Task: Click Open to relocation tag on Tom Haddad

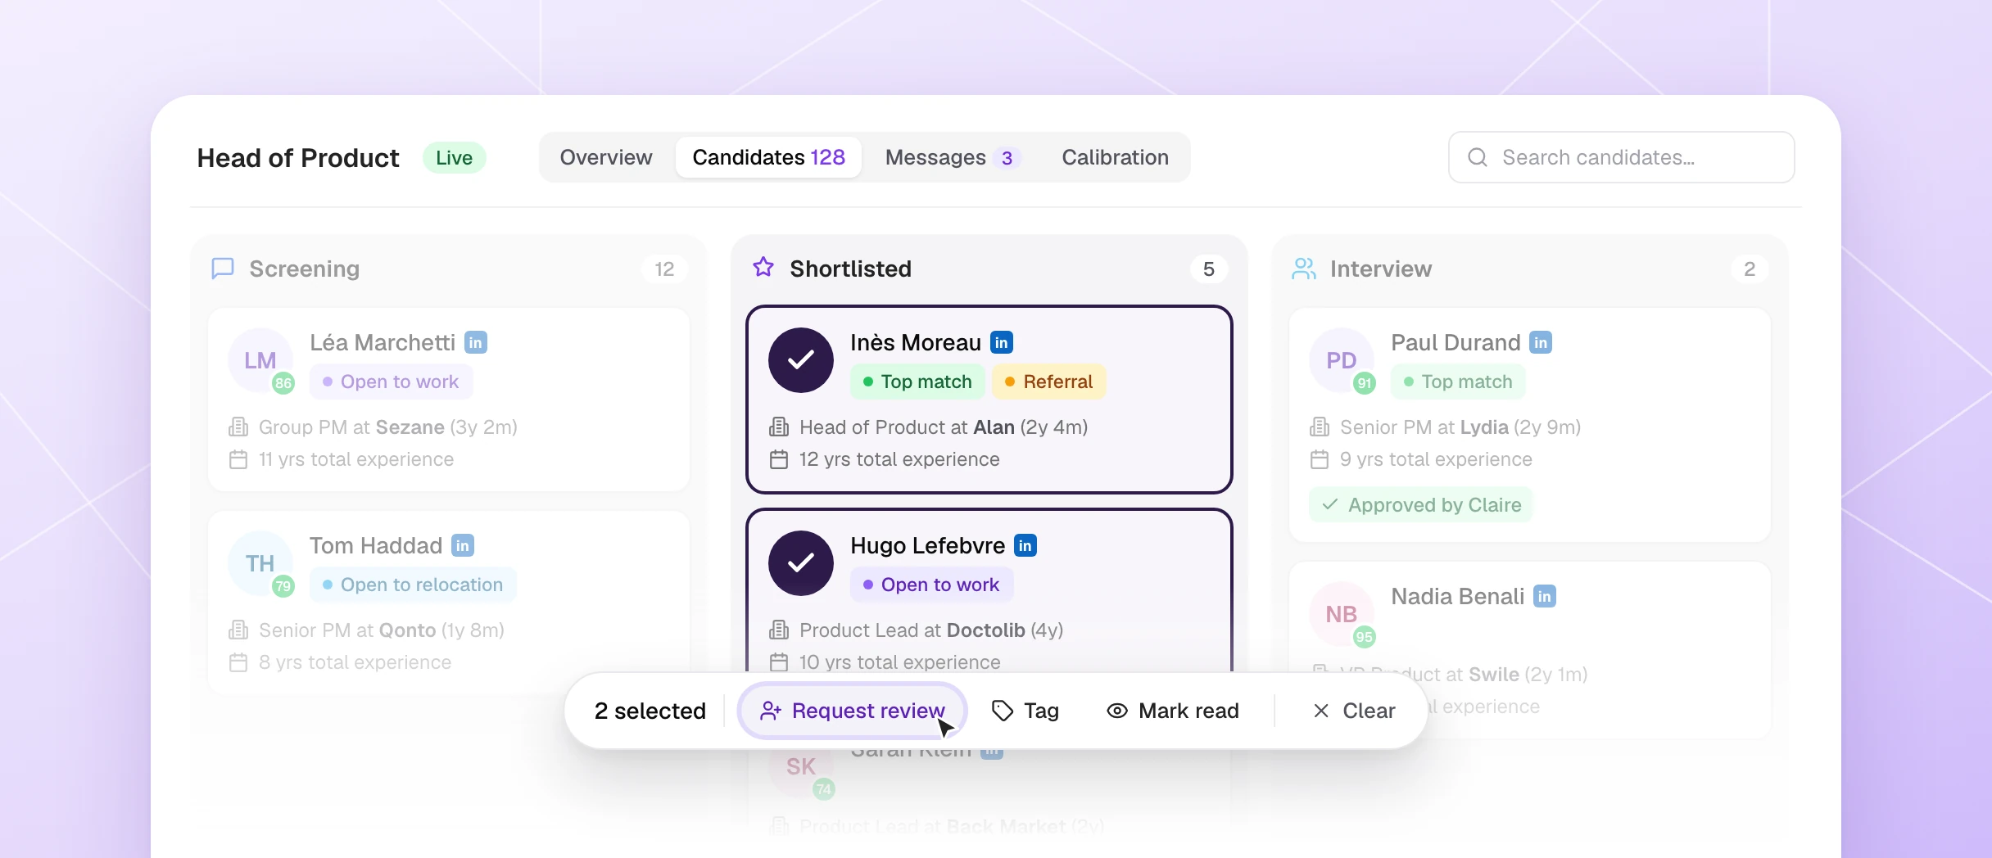Action: tap(413, 585)
